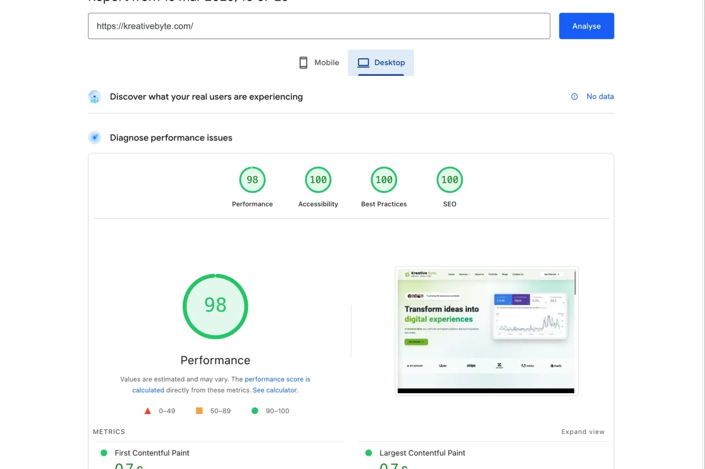705x469 pixels.
Task: Click Expand view in metrics section
Action: [583, 432]
